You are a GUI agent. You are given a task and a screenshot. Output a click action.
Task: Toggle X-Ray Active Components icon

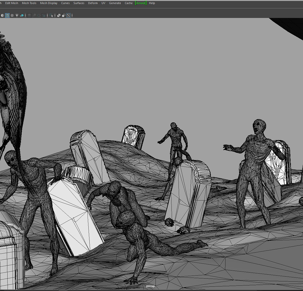(x=64, y=15)
